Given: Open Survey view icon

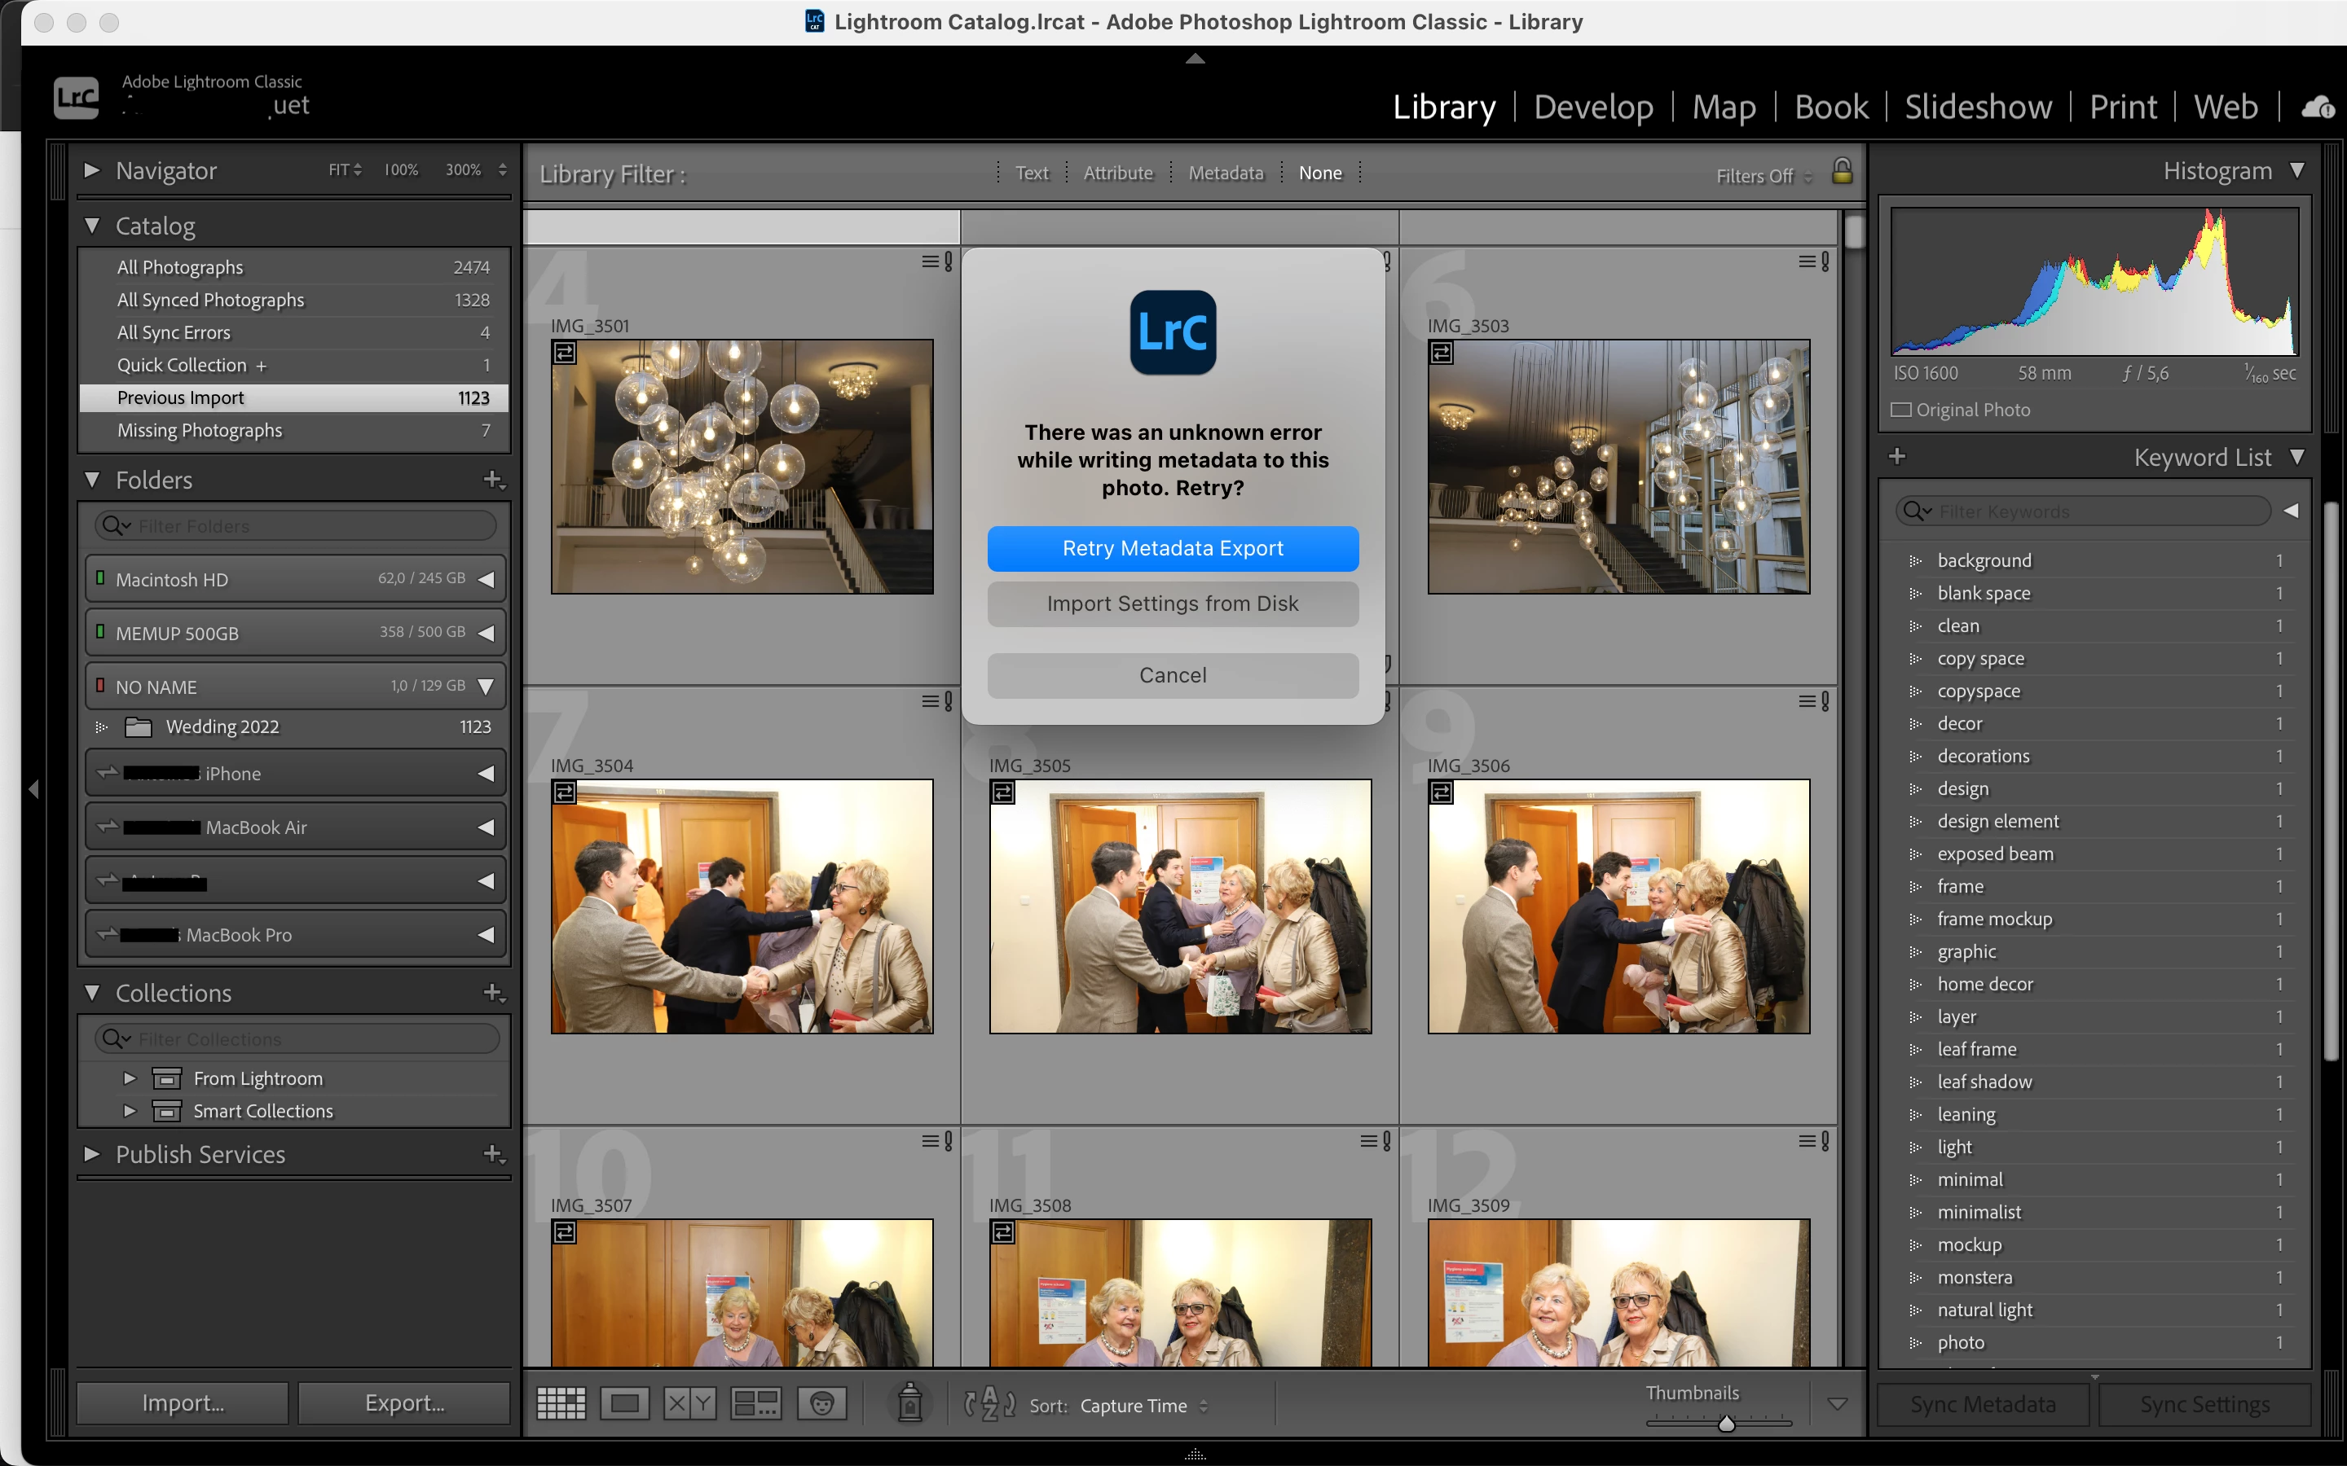Looking at the screenshot, I should click(x=755, y=1403).
